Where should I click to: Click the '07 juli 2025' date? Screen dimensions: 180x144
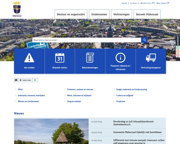97,122
